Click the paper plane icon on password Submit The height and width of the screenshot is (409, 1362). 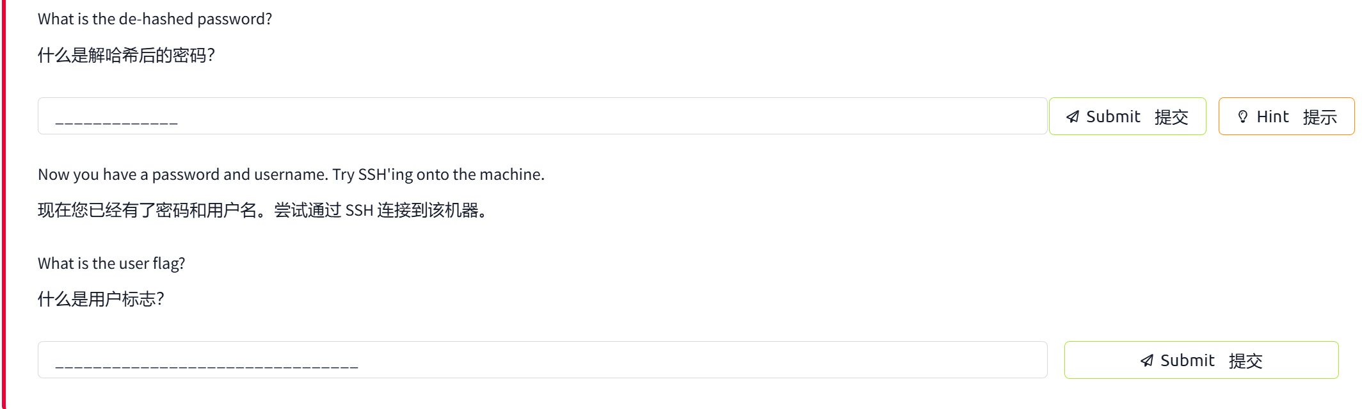click(1073, 116)
